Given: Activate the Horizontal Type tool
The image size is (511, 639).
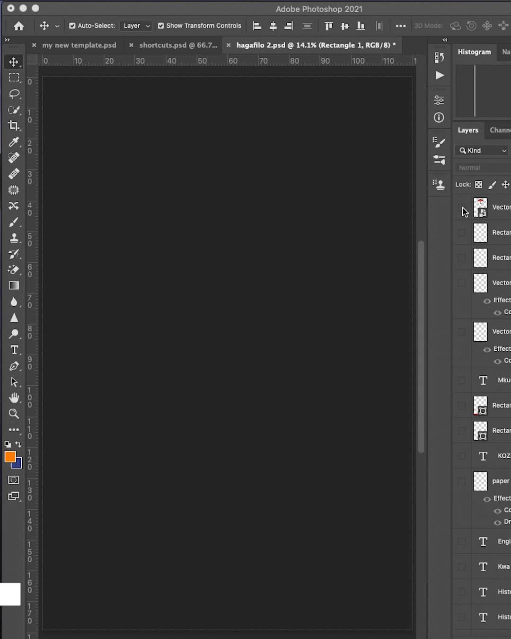Looking at the screenshot, I should (x=14, y=350).
